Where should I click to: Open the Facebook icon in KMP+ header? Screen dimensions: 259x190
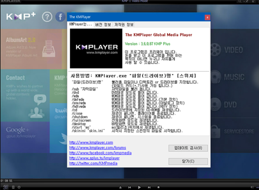[60, 17]
